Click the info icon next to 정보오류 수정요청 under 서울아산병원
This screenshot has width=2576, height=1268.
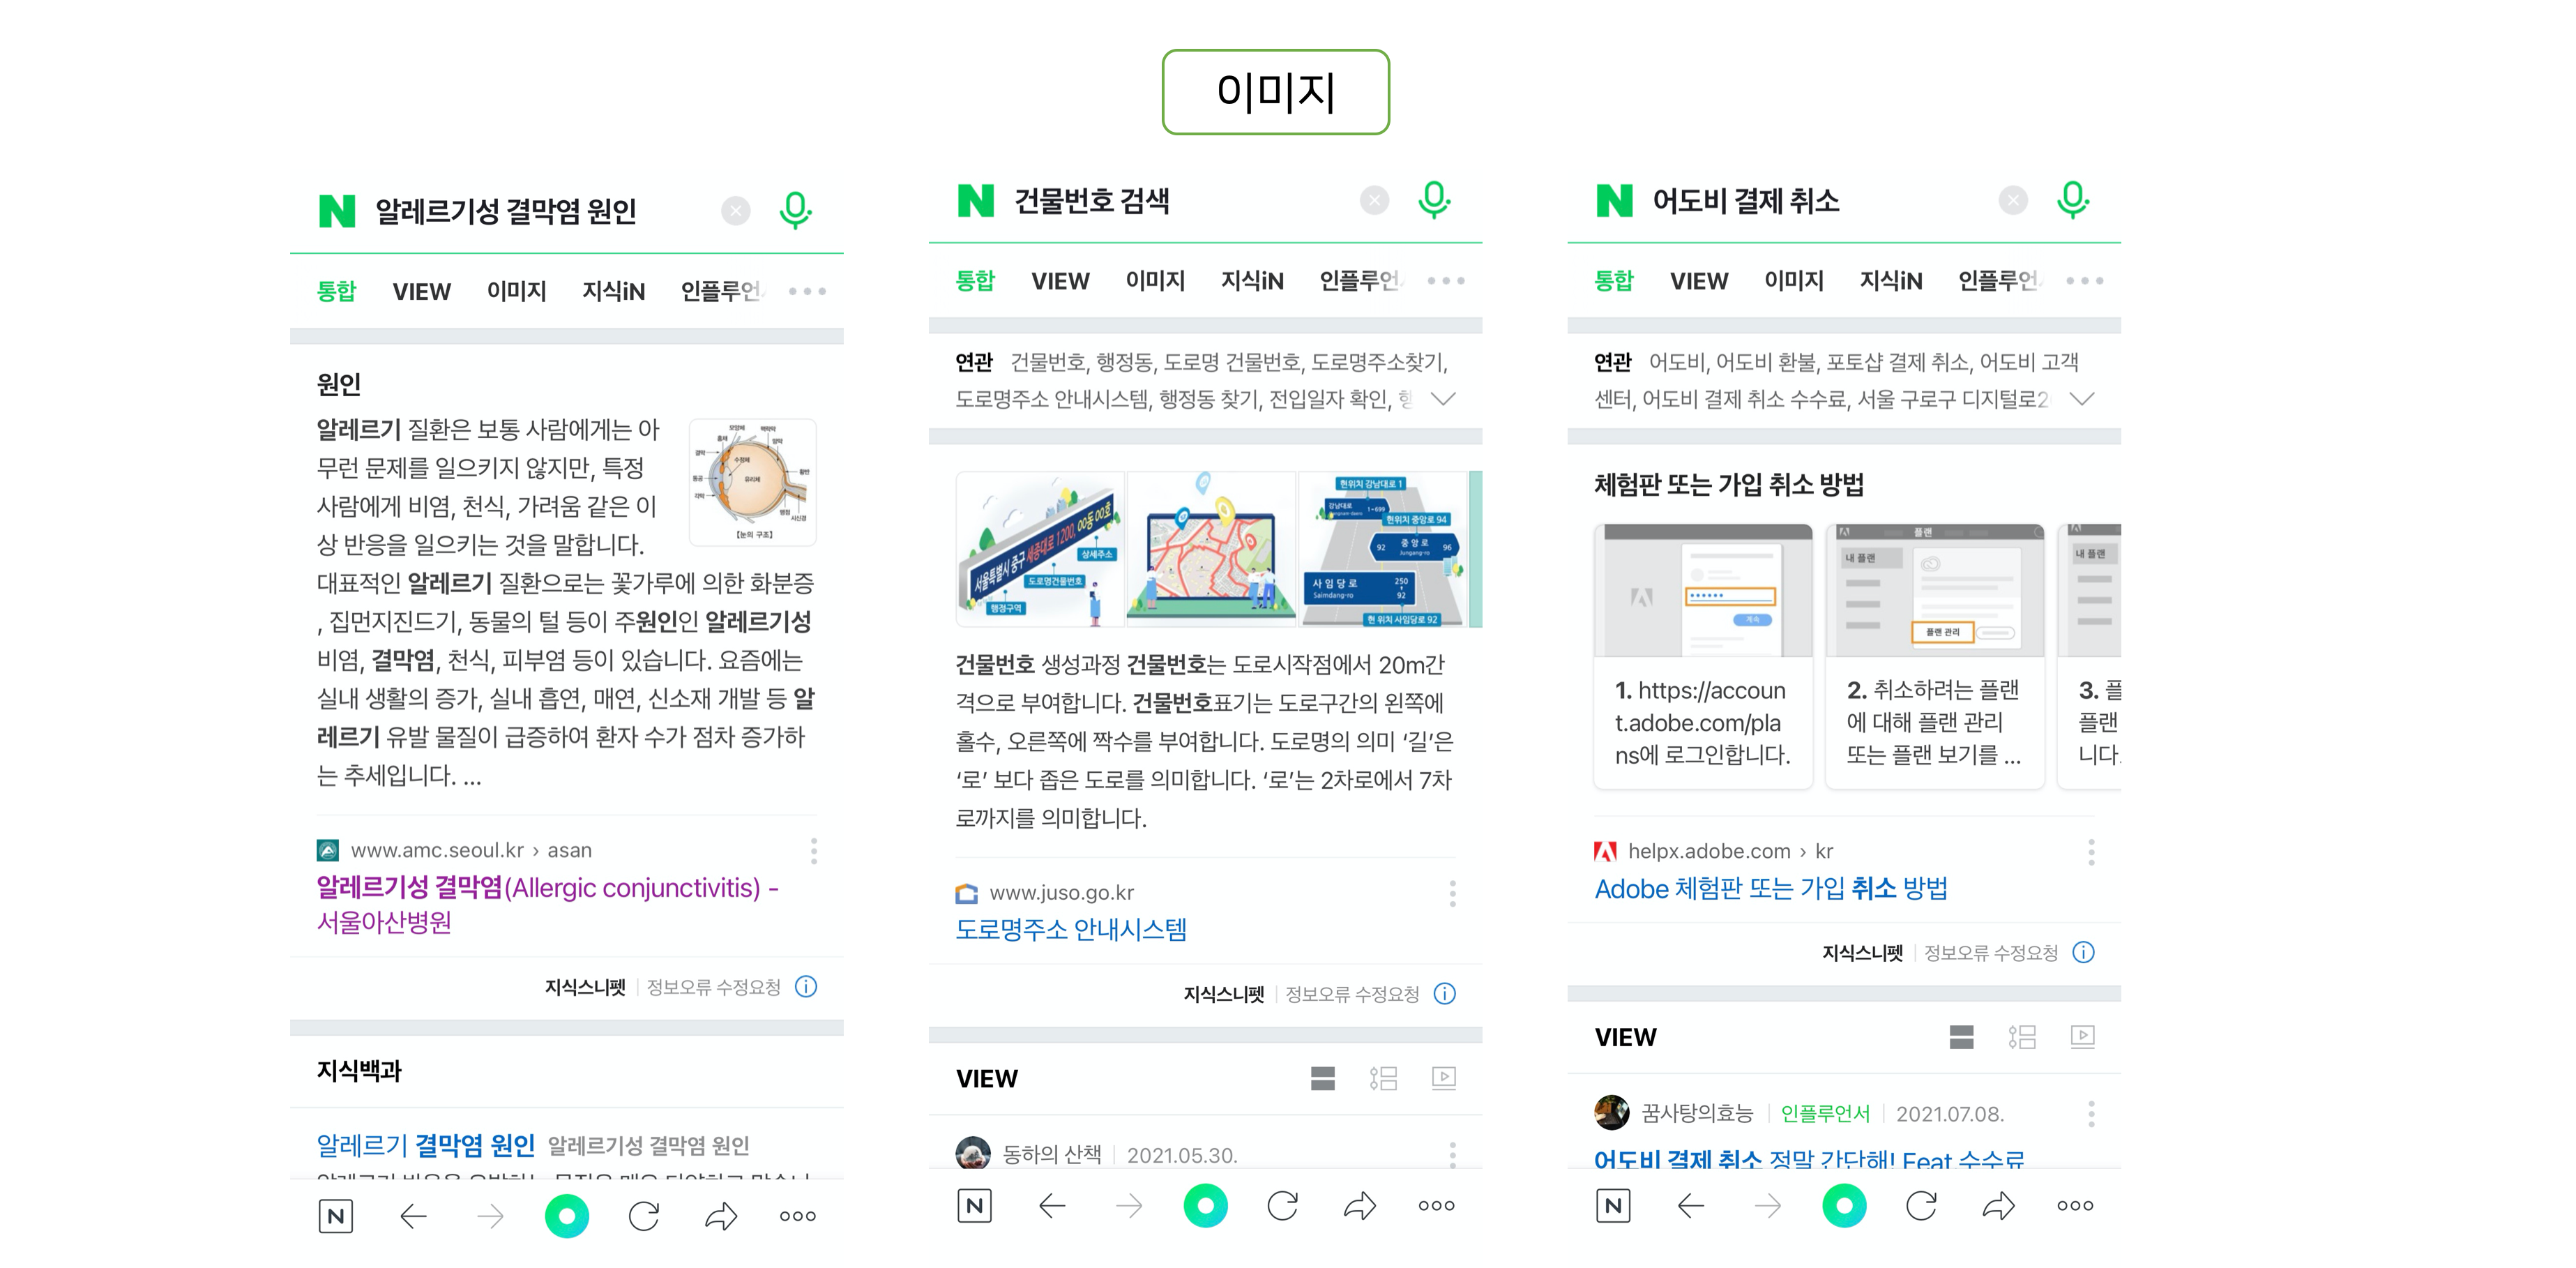pyautogui.click(x=806, y=987)
